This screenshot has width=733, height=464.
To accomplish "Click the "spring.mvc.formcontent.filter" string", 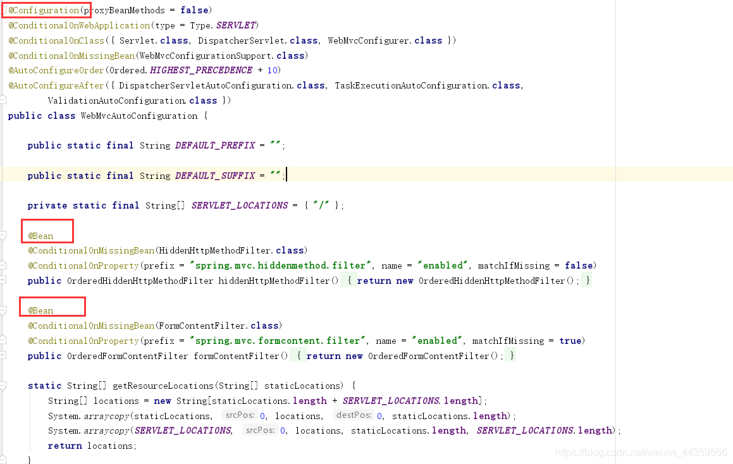I will click(277, 341).
